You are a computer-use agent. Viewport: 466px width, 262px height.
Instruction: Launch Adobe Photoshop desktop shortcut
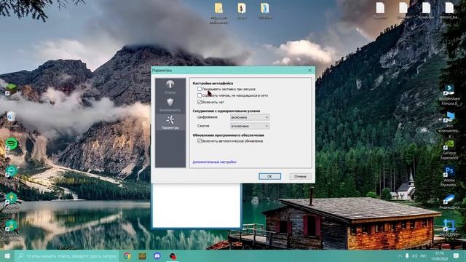coord(449,176)
